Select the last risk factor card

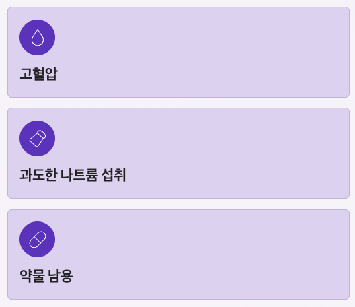click(x=178, y=254)
